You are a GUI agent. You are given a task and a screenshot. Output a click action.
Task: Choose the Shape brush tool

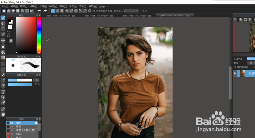click(3, 29)
